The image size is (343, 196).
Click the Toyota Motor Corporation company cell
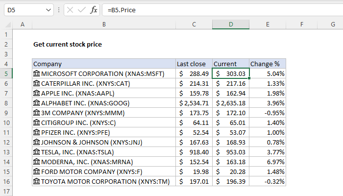(x=104, y=181)
